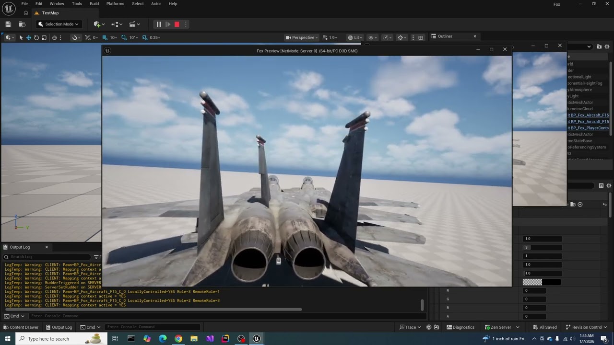
Task: Open Unreal Engine in Windows taskbar
Action: (x=257, y=339)
